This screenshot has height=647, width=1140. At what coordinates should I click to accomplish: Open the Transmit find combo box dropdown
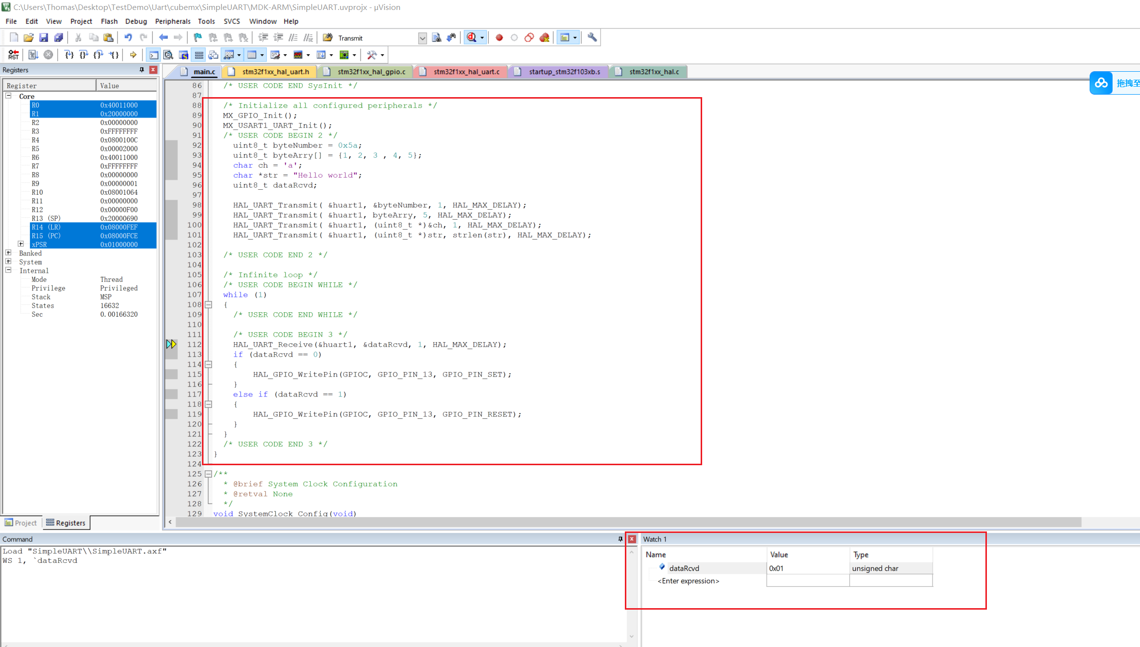tap(422, 38)
